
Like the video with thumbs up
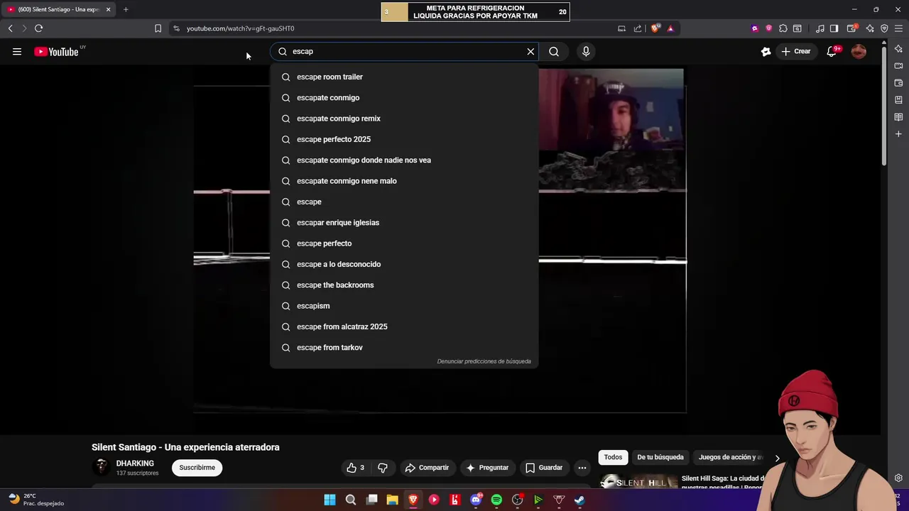[356, 468]
